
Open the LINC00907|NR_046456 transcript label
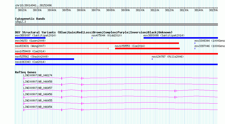point(38,94)
